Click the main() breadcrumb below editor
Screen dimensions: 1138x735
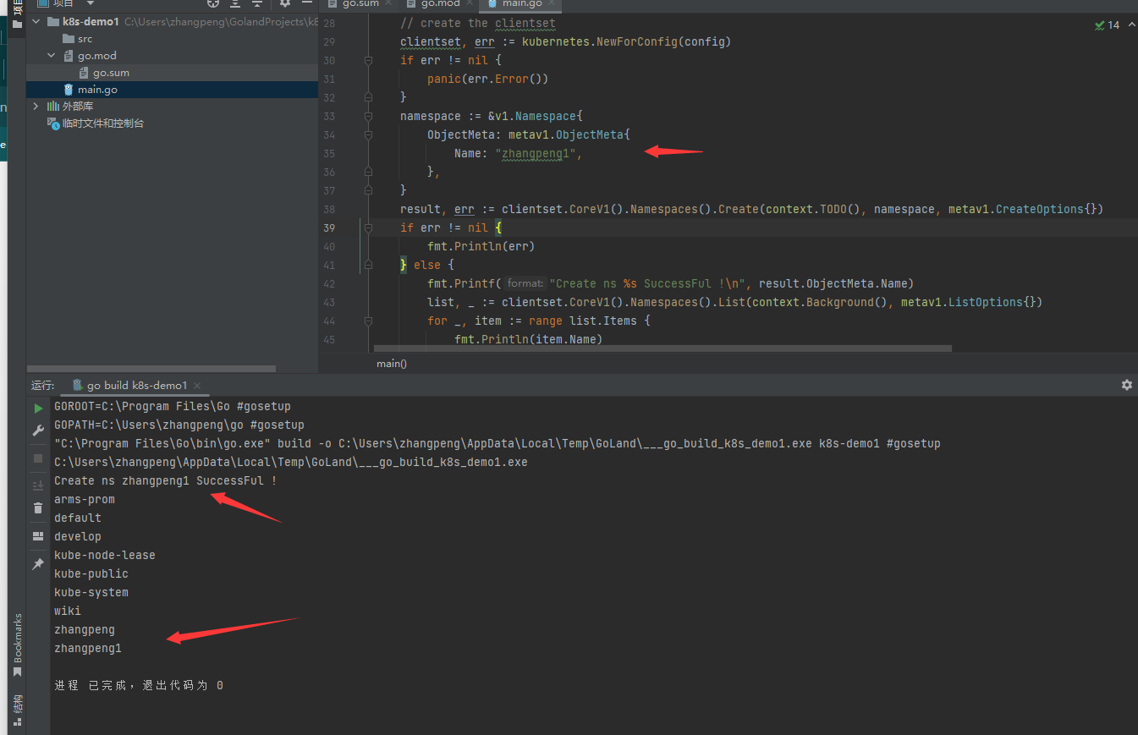(392, 364)
